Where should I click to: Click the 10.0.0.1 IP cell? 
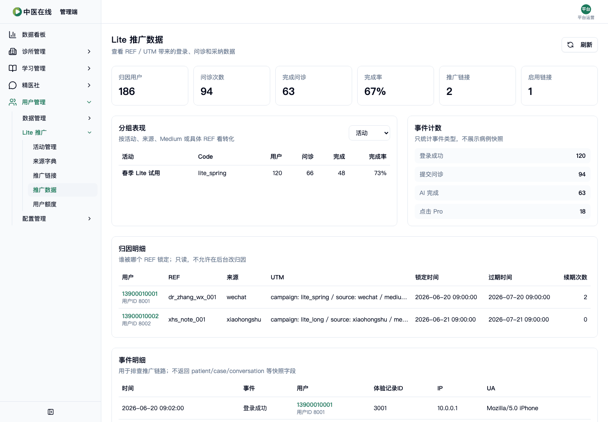(x=448, y=408)
